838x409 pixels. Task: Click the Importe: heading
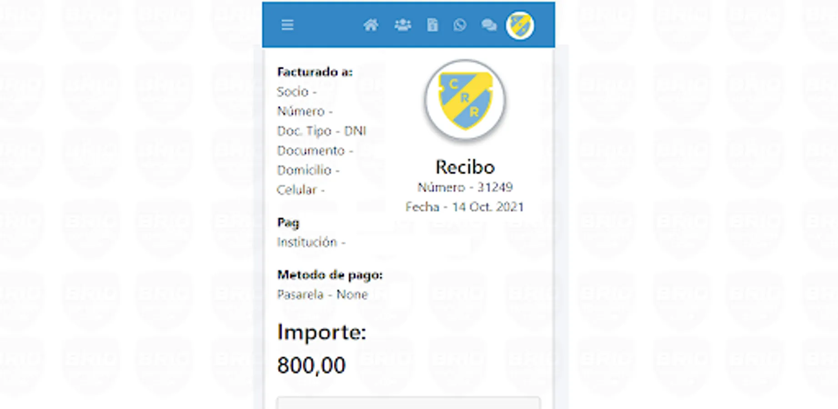coord(321,332)
